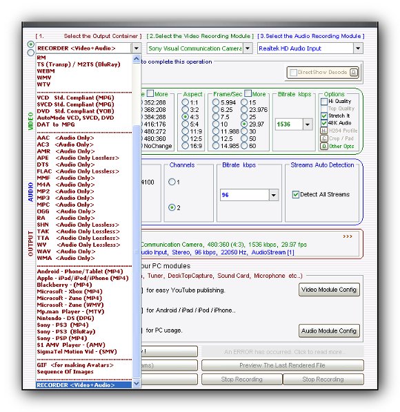
Task: Tick the More checkbox next to Frame/Sec
Action: click(248, 93)
